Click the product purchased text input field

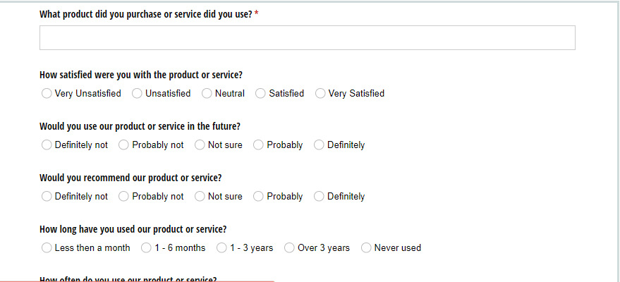pos(308,38)
